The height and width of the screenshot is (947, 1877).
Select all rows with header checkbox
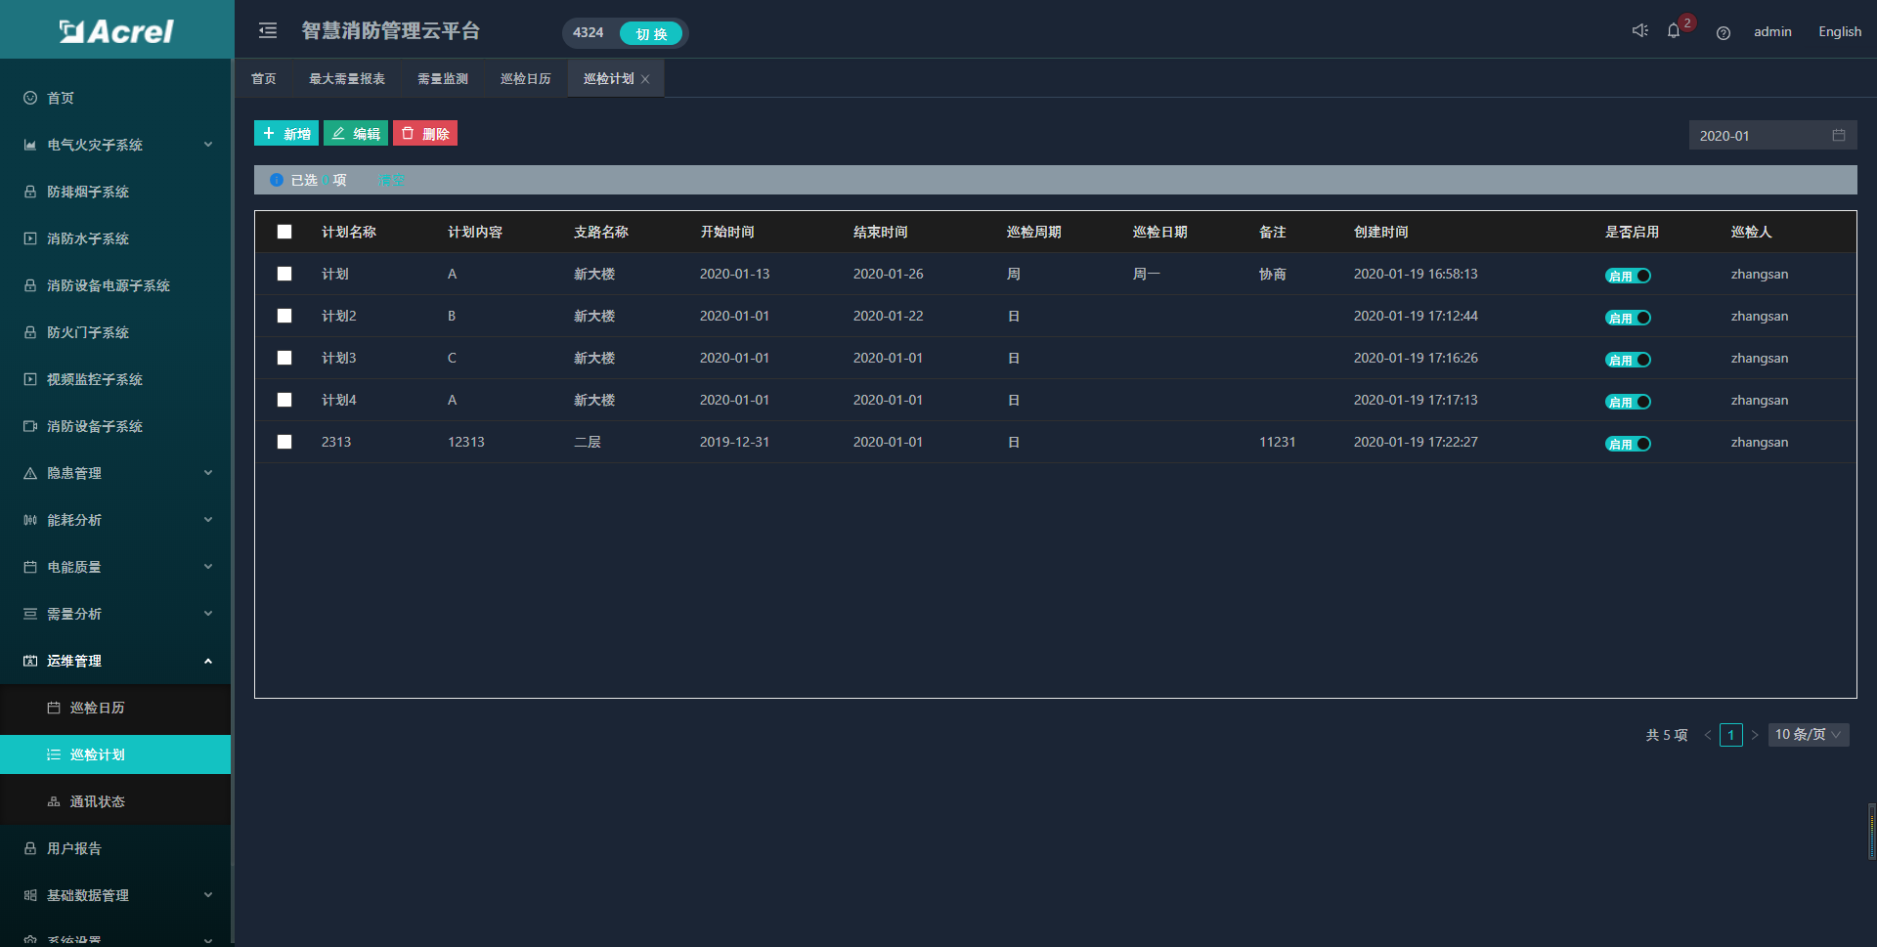284,232
